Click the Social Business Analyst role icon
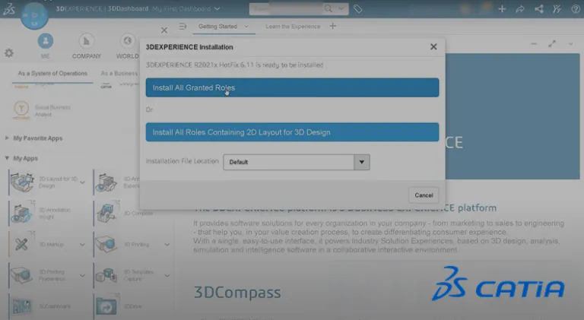Screen dimensions: 584x320 point(21,109)
